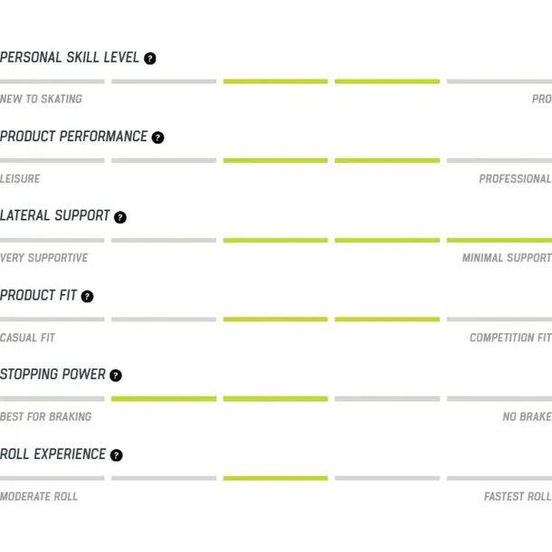Select the 'Very Supportive' label

44,258
